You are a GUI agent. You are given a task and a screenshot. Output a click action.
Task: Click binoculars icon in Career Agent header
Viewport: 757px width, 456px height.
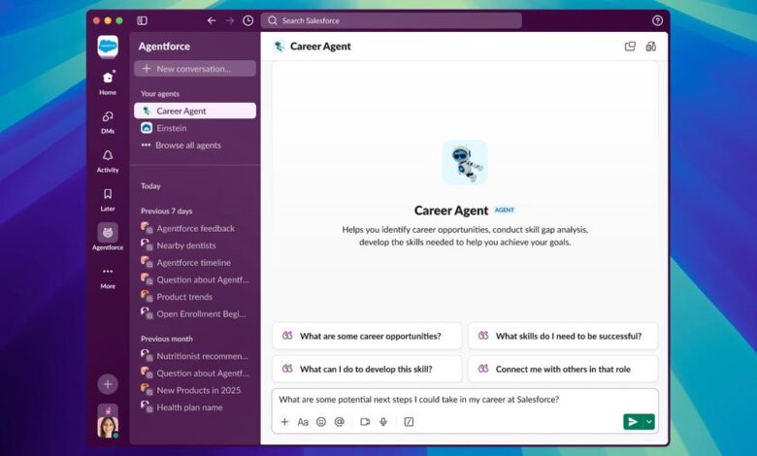651,47
